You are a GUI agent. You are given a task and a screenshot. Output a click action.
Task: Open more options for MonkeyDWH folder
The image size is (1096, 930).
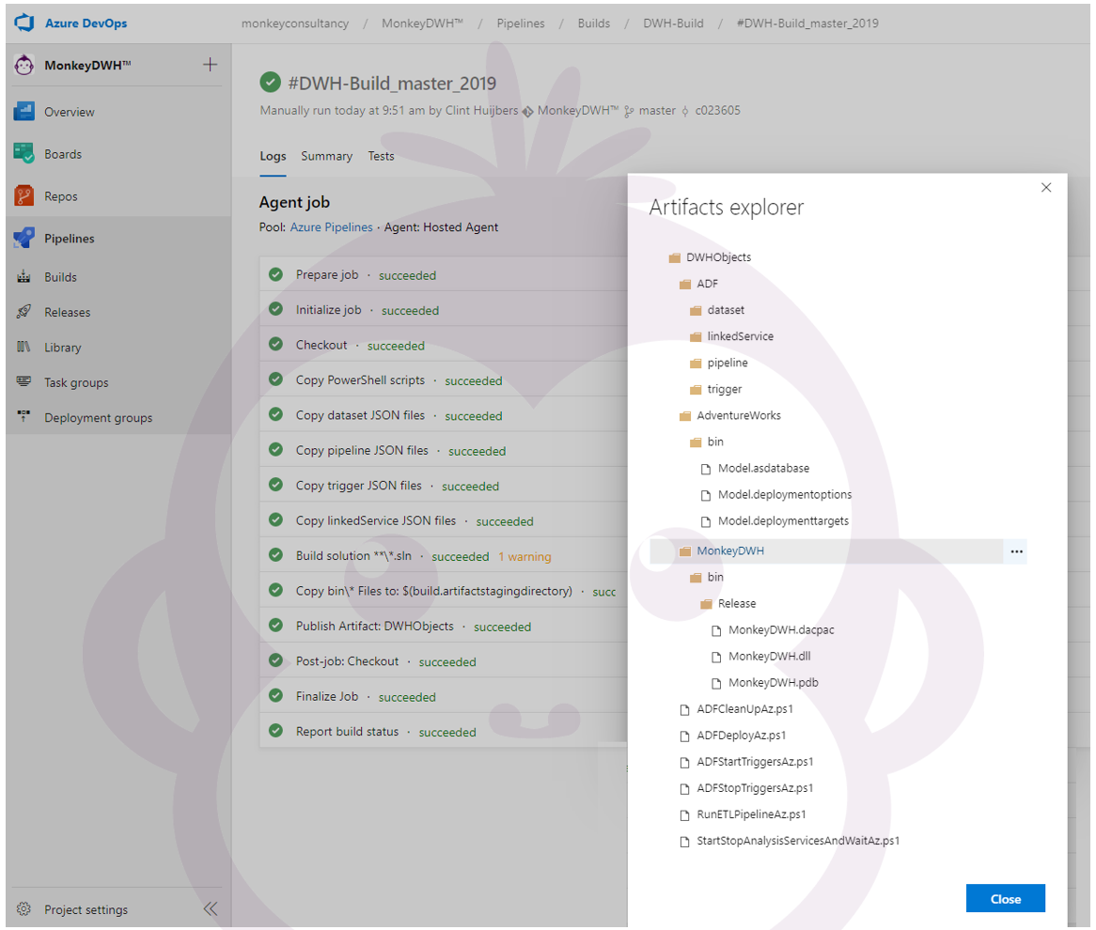pos(1016,551)
